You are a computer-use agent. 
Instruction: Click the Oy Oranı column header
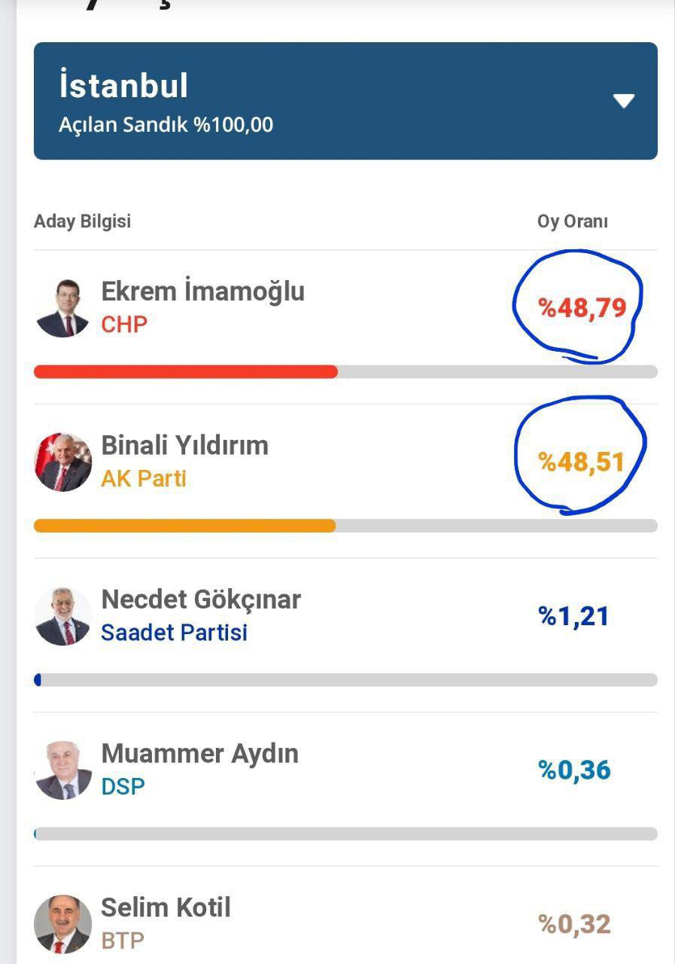(572, 221)
